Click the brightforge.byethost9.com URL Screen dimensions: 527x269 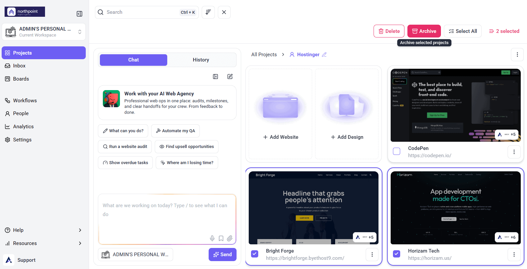tap(305, 258)
